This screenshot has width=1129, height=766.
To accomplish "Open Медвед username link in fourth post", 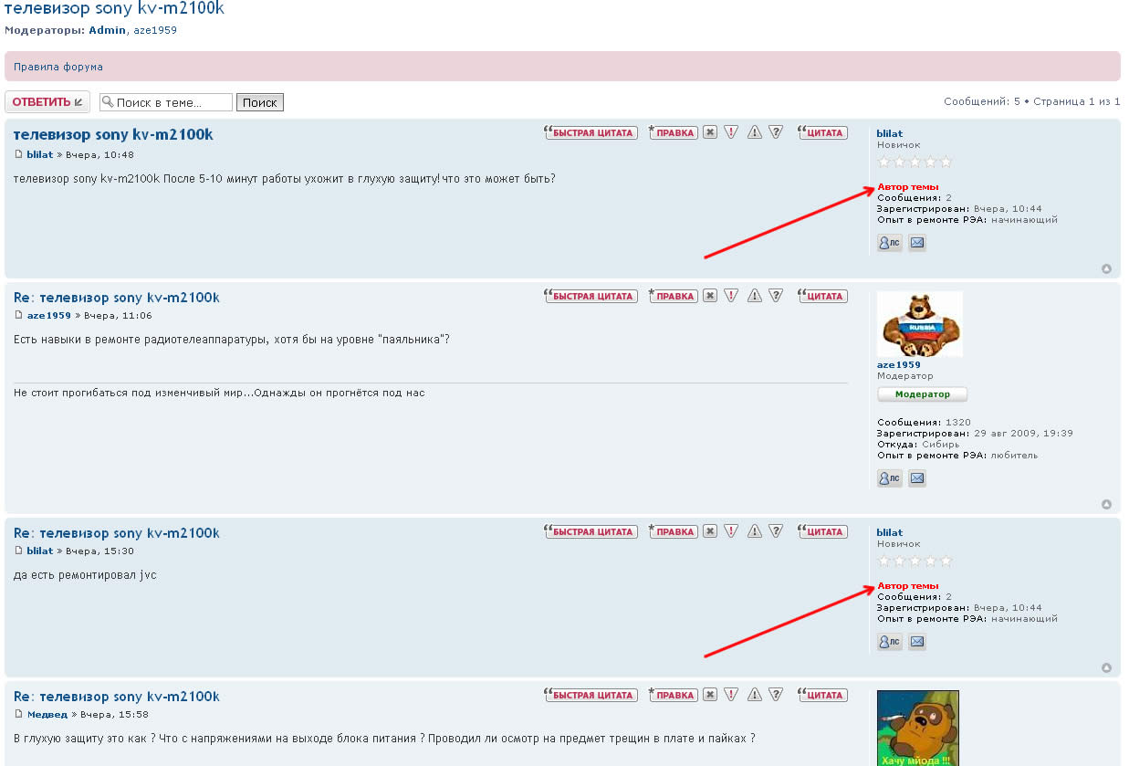I will (x=47, y=715).
